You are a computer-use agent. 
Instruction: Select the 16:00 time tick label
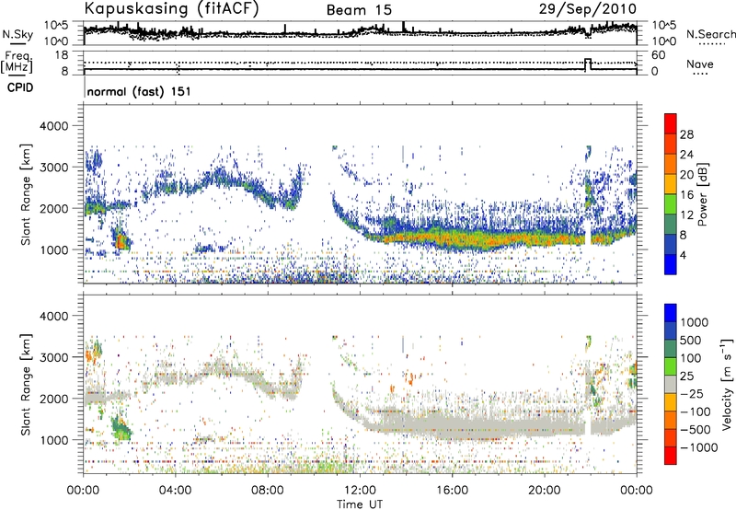click(452, 491)
